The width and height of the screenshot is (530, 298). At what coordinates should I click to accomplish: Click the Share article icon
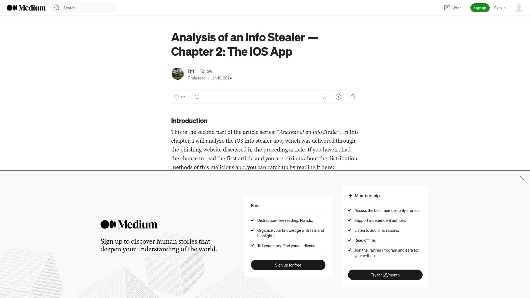pyautogui.click(x=353, y=96)
